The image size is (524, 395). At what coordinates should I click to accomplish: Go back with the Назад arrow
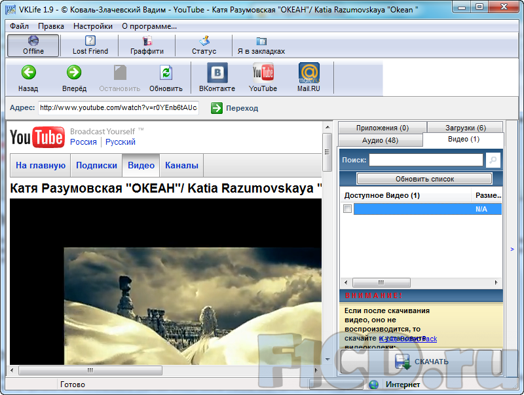coord(28,72)
